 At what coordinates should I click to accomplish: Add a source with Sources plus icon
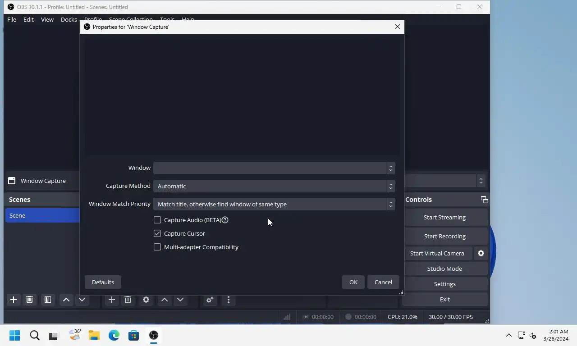[x=111, y=300]
